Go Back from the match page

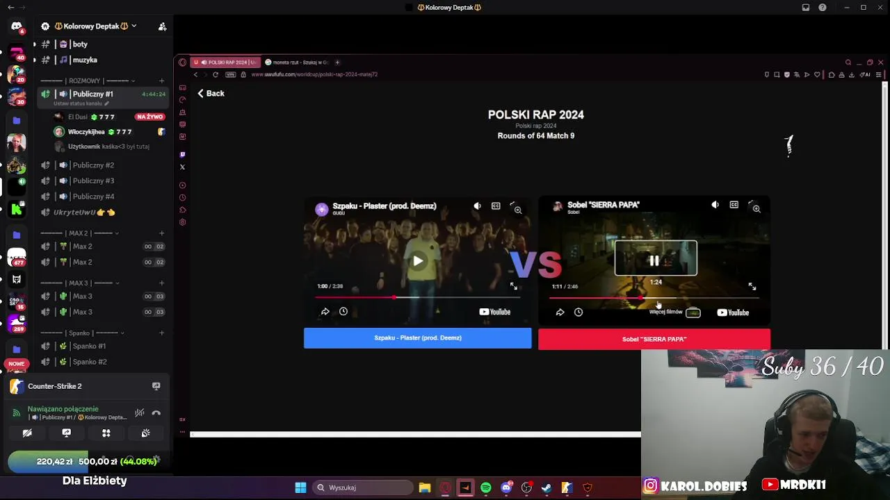coord(210,93)
